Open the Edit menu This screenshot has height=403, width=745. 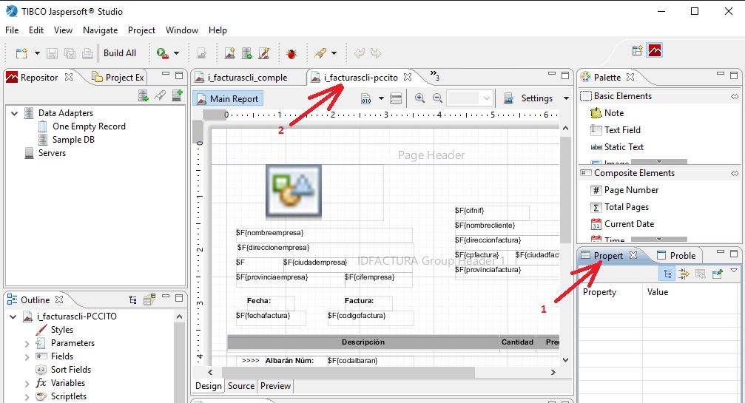click(x=36, y=30)
